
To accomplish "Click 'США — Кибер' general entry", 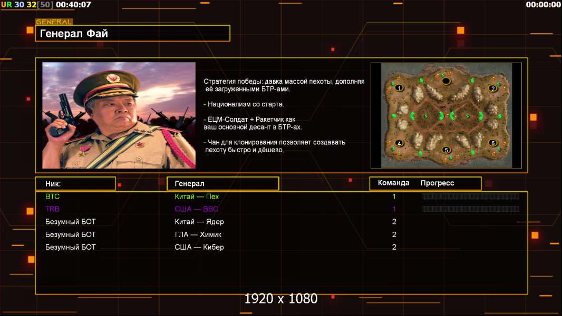I will [x=199, y=248].
